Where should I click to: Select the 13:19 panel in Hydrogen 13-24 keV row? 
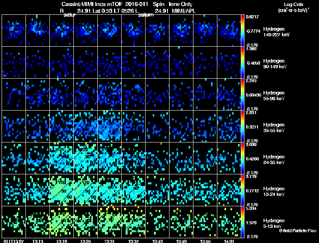[x=62, y=190]
